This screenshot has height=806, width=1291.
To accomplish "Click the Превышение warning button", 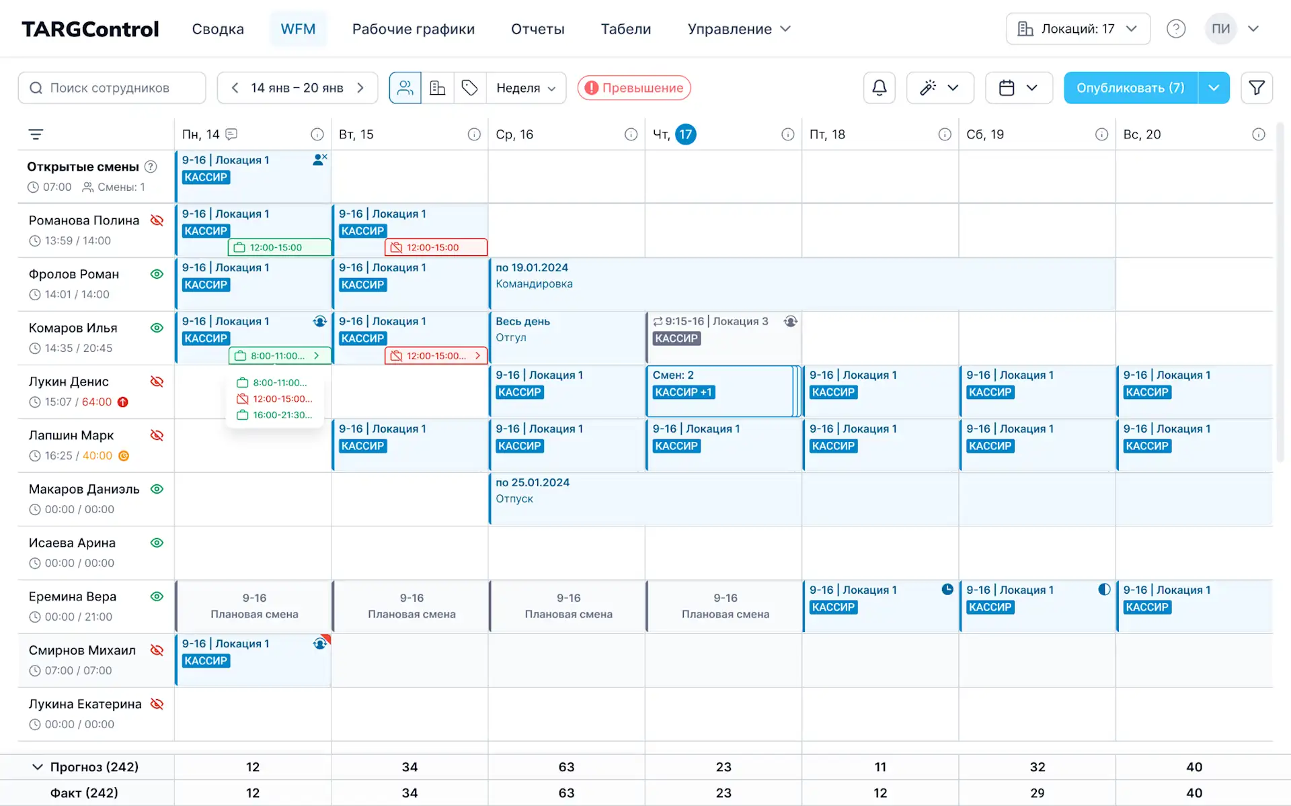I will (x=634, y=88).
